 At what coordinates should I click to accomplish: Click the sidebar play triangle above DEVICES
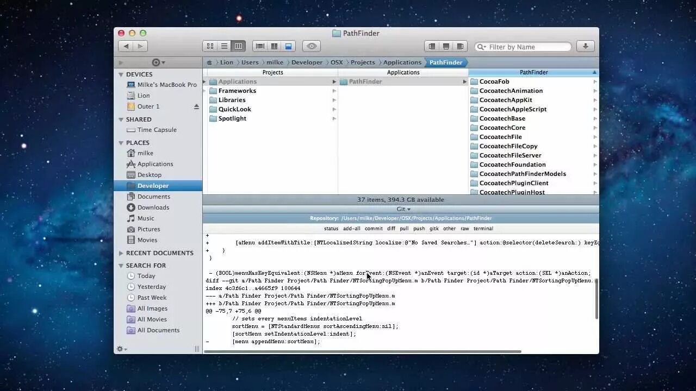point(121,62)
